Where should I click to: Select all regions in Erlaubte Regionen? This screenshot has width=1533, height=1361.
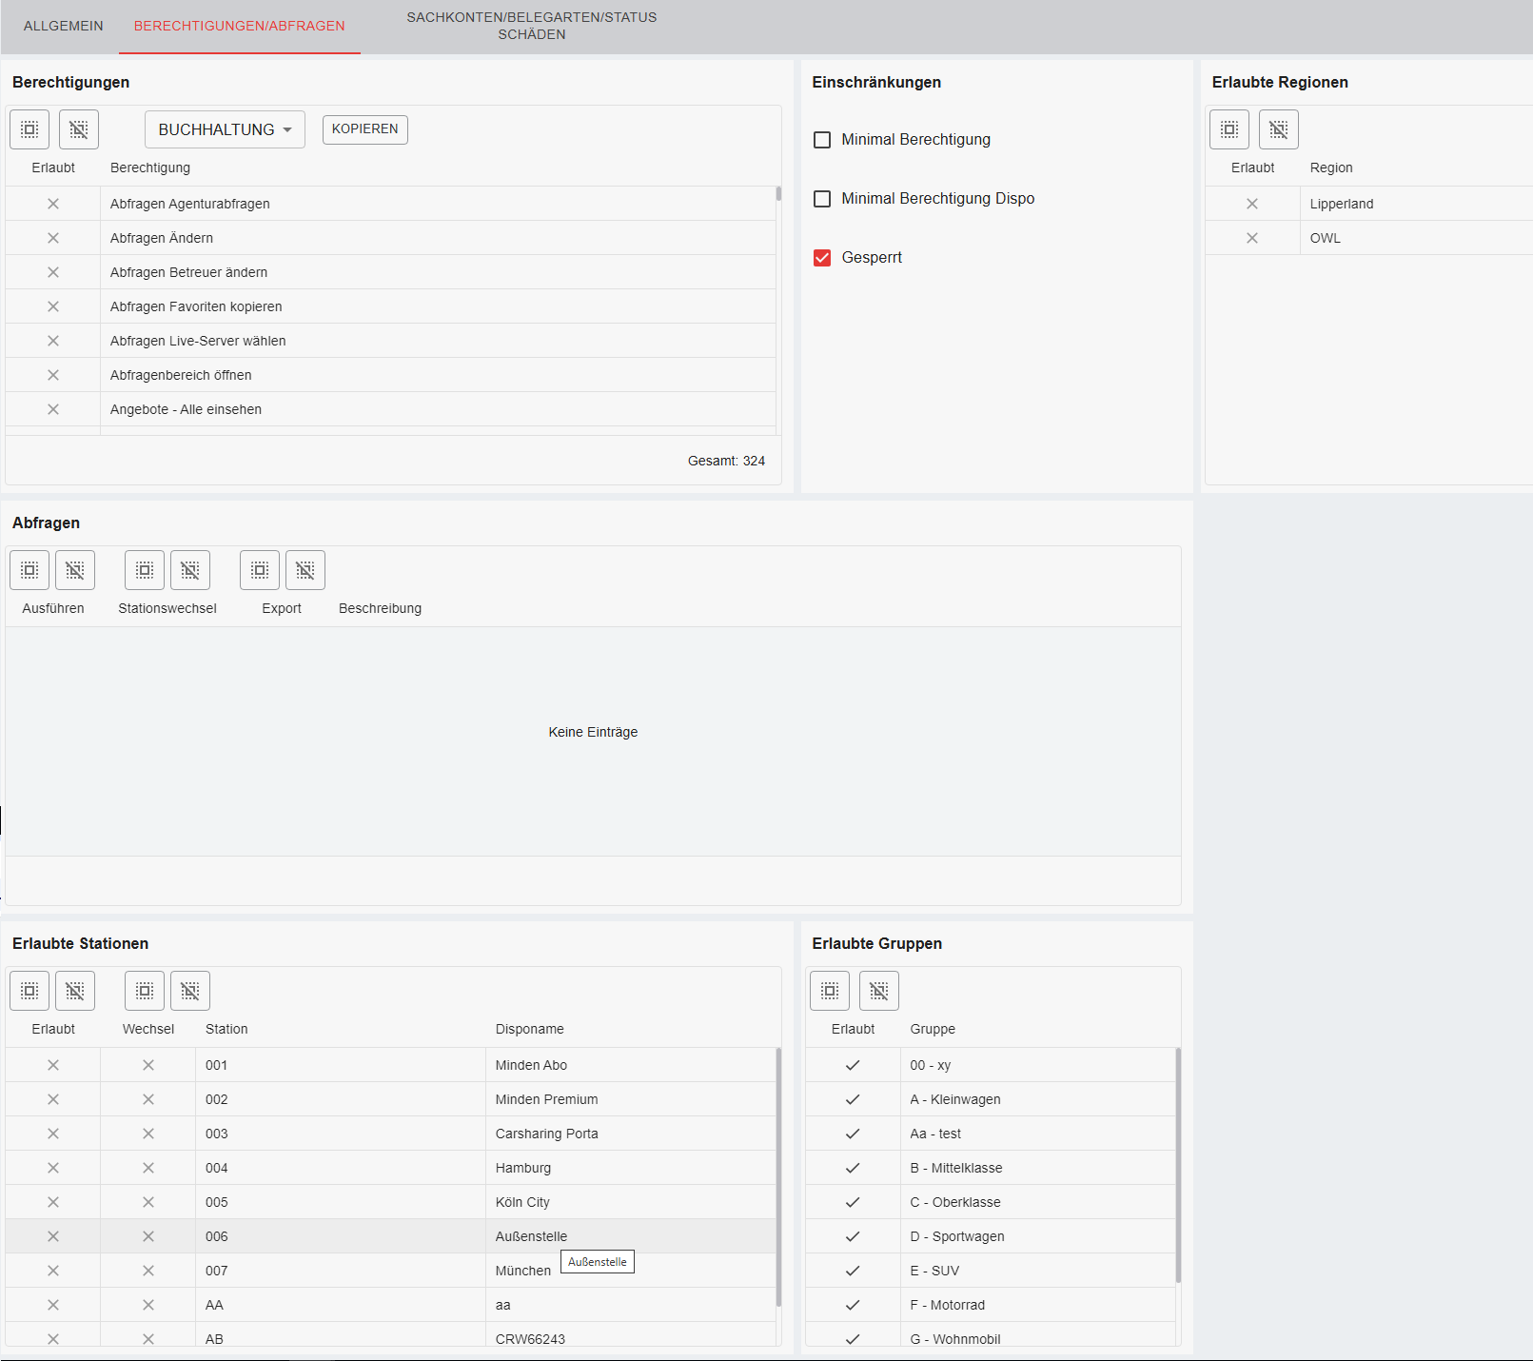coord(1228,129)
